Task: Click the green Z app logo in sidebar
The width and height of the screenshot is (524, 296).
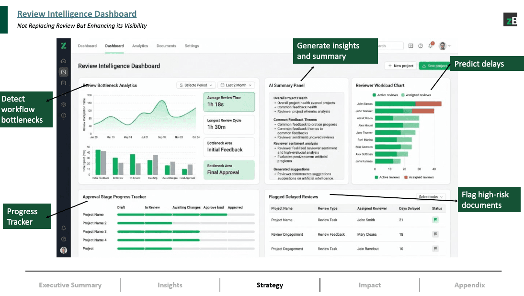Action: tap(64, 46)
